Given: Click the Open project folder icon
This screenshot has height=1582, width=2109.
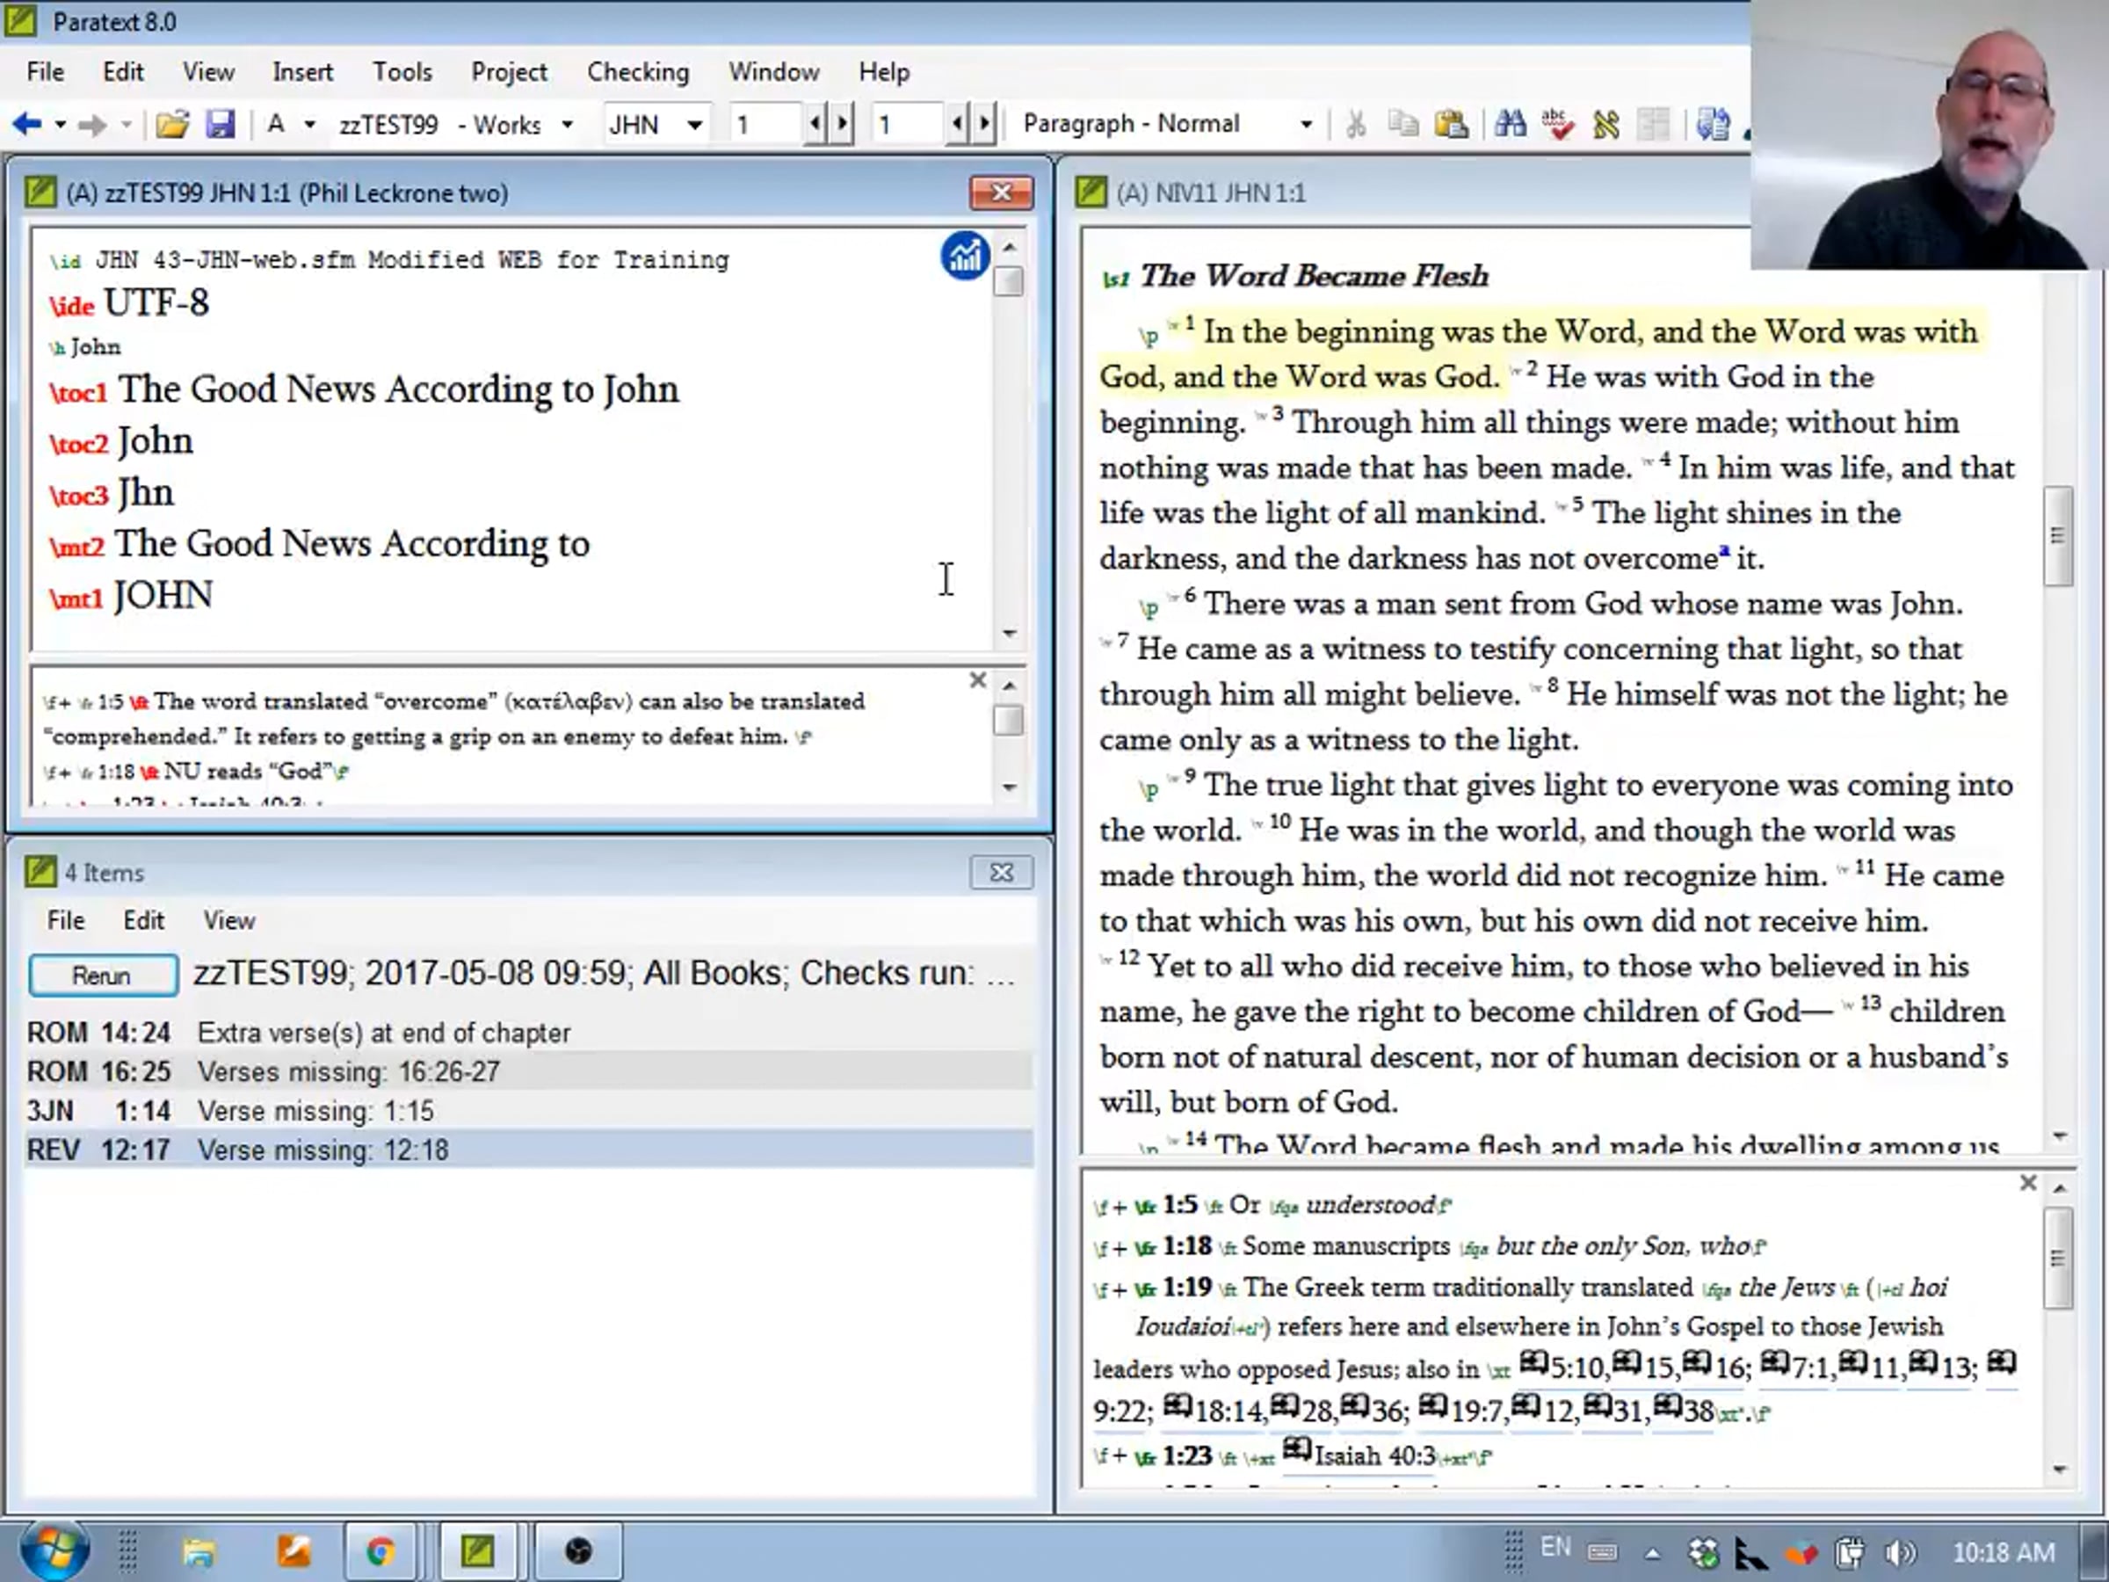Looking at the screenshot, I should click(x=172, y=124).
